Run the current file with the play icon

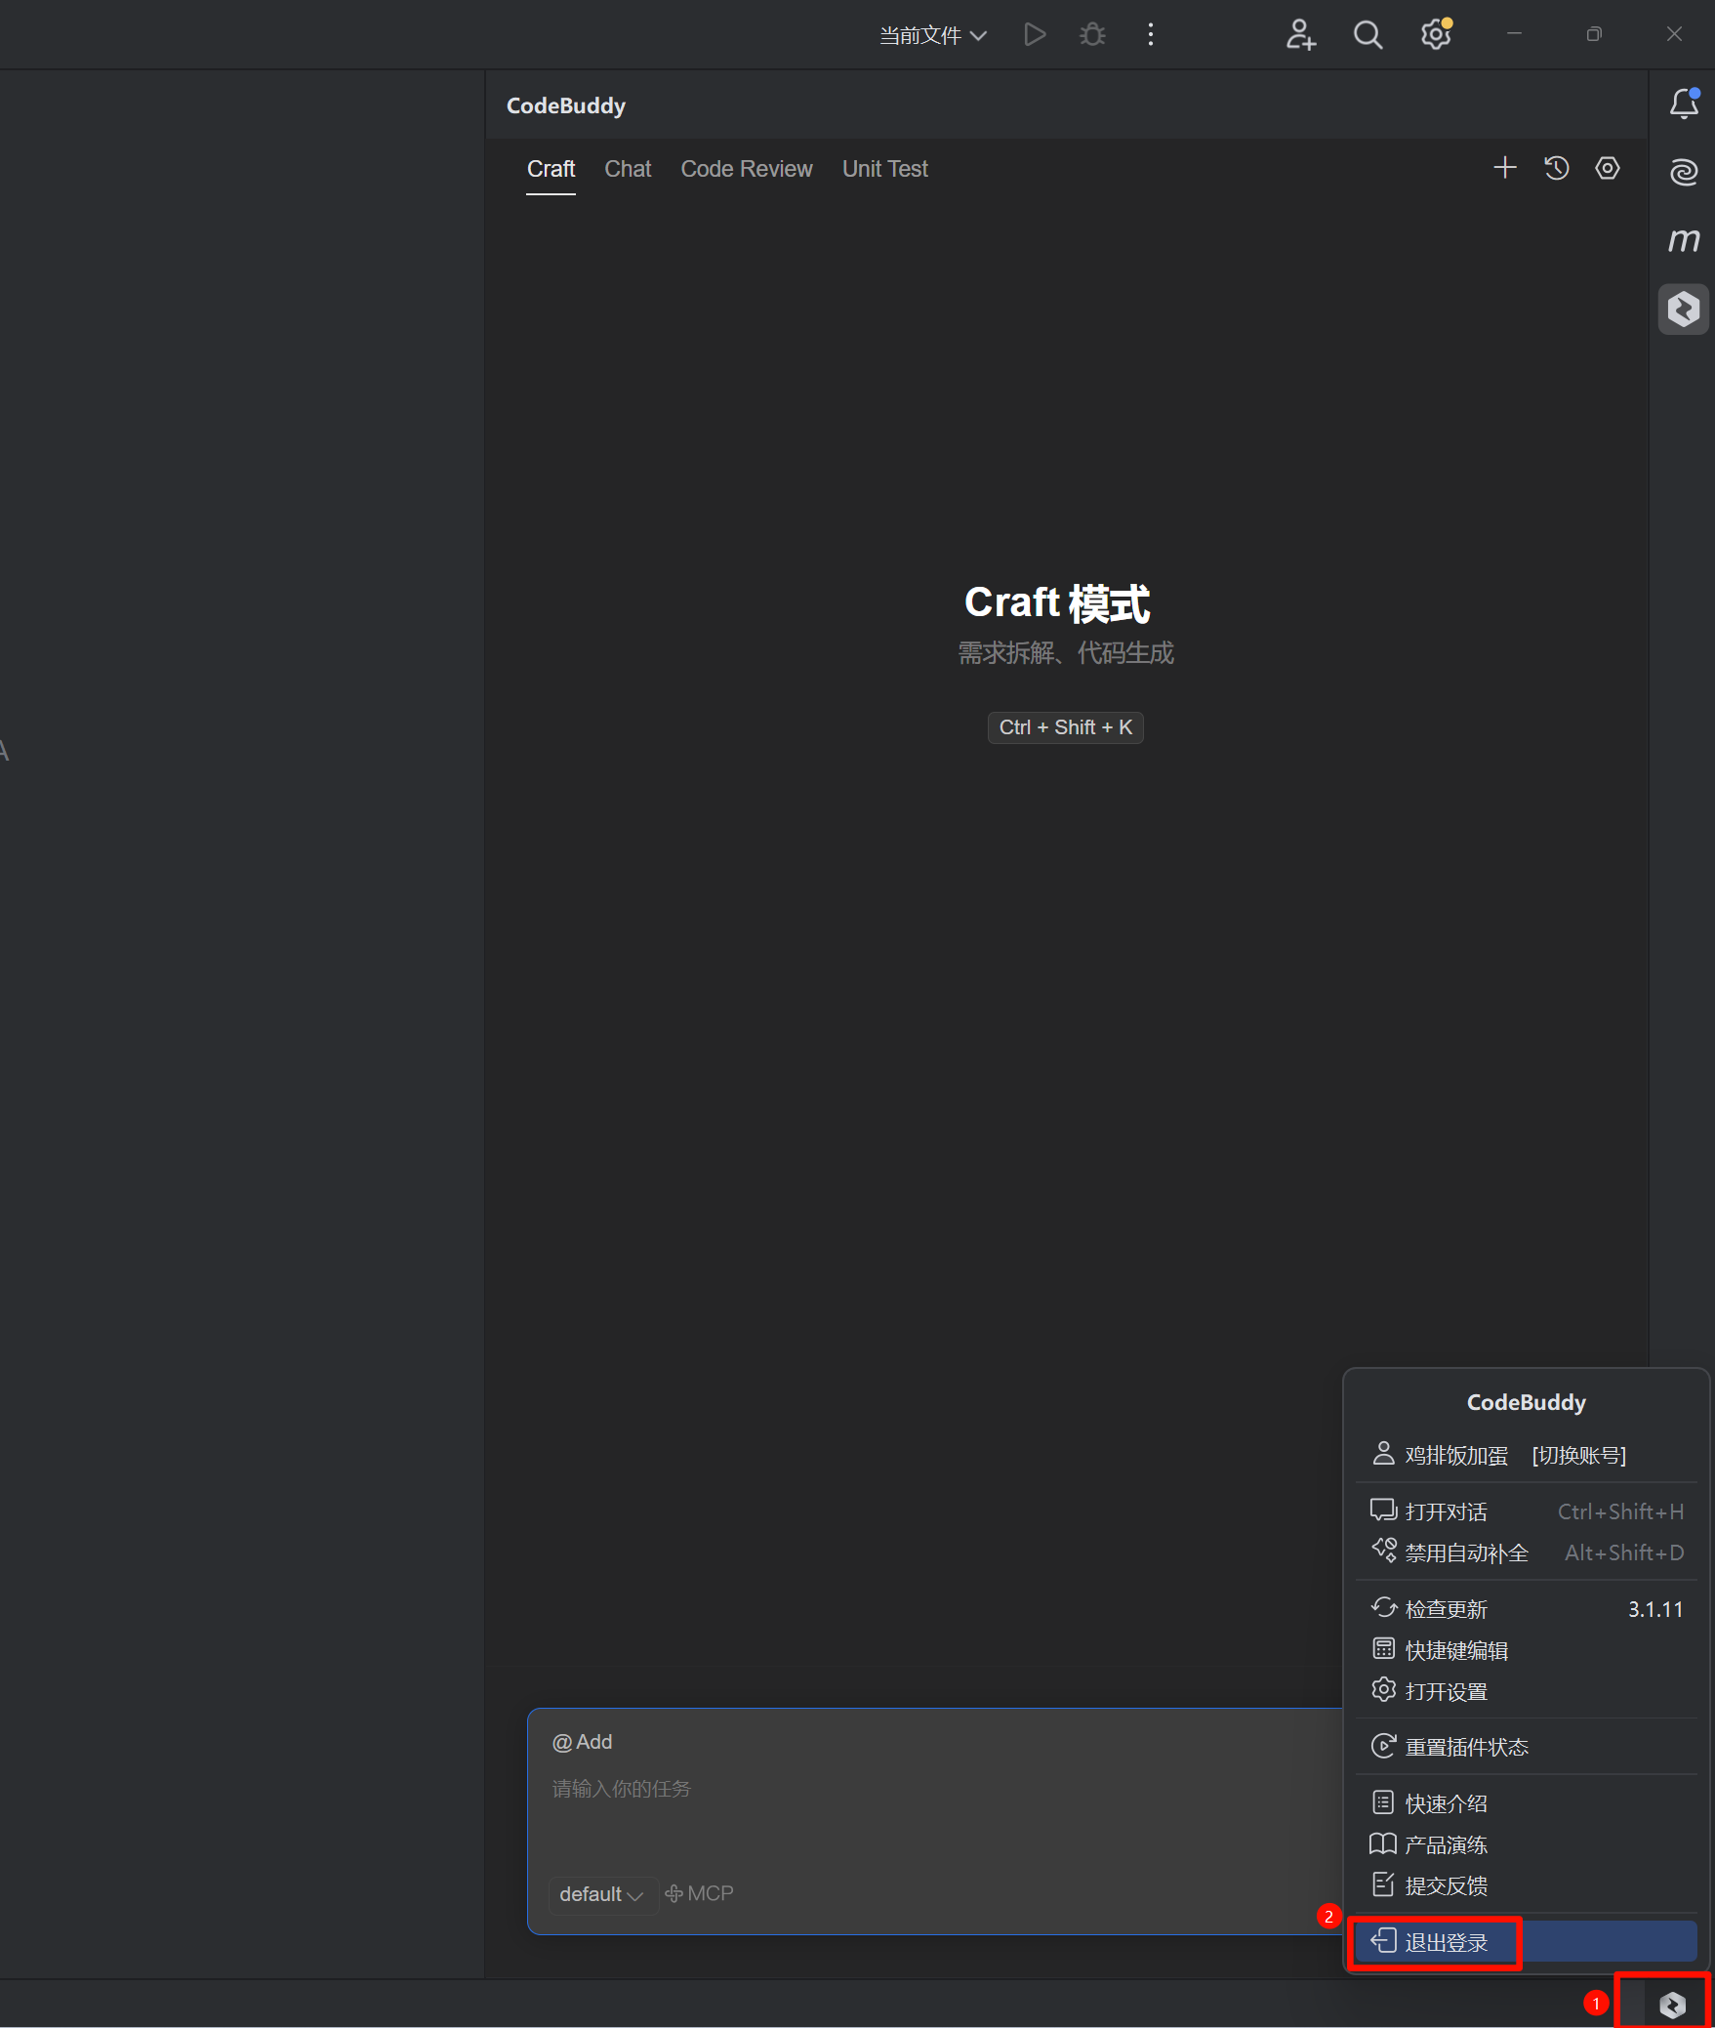(x=1035, y=33)
